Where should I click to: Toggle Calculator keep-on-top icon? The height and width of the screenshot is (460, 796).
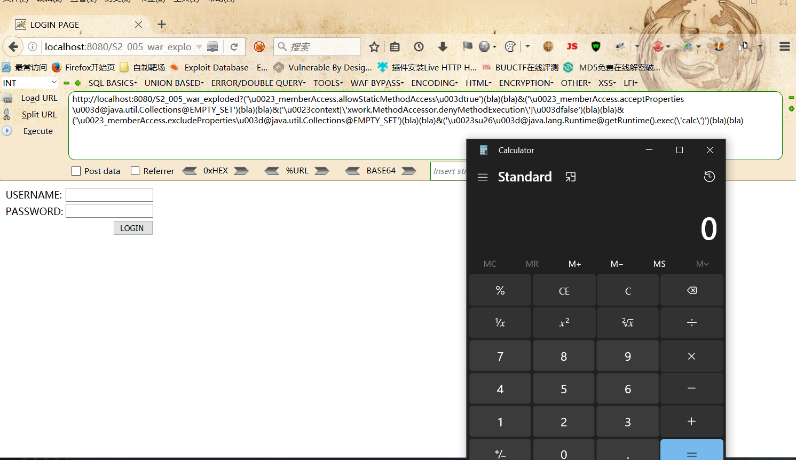point(571,177)
